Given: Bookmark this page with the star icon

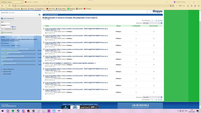Looking at the screenshot, I should (x=173, y=6).
